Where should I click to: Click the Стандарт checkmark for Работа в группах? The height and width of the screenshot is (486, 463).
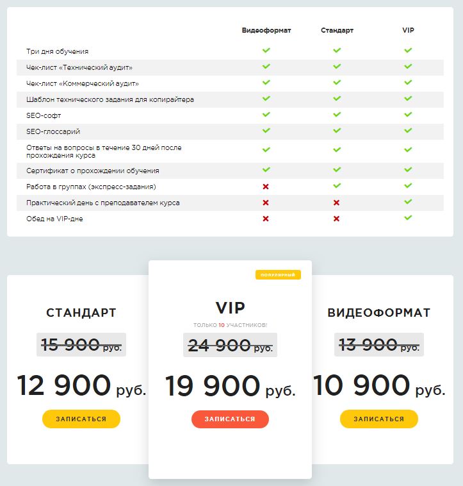pyautogui.click(x=337, y=186)
